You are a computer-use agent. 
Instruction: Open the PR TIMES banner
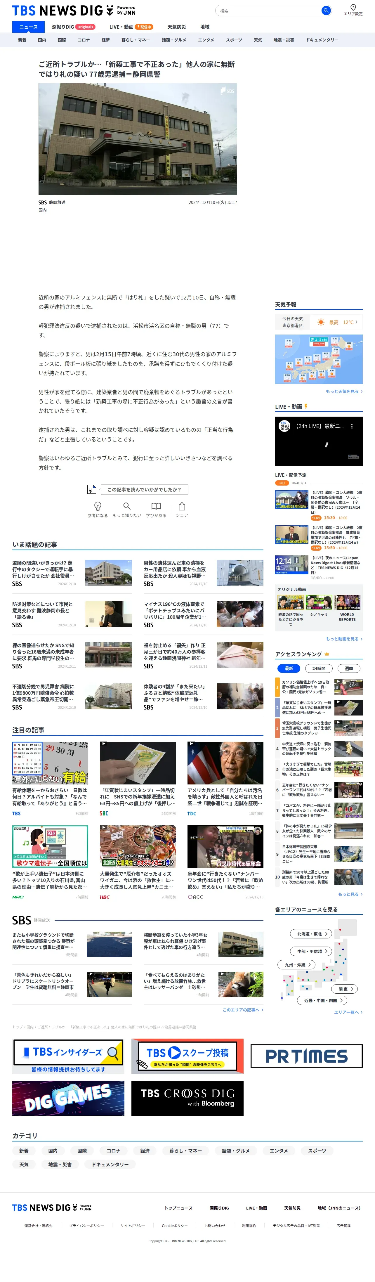point(306,1056)
